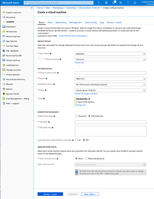The width and height of the screenshot is (154, 199).
Task: Click the info icon beside Size
Action: click(x=44, y=99)
